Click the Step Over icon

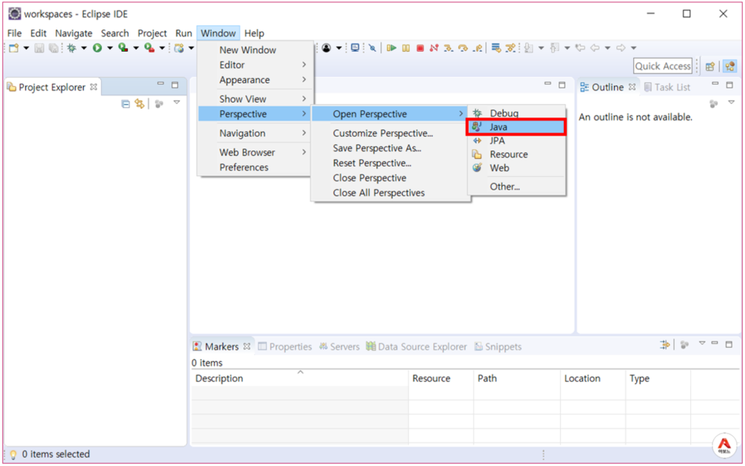click(x=463, y=48)
